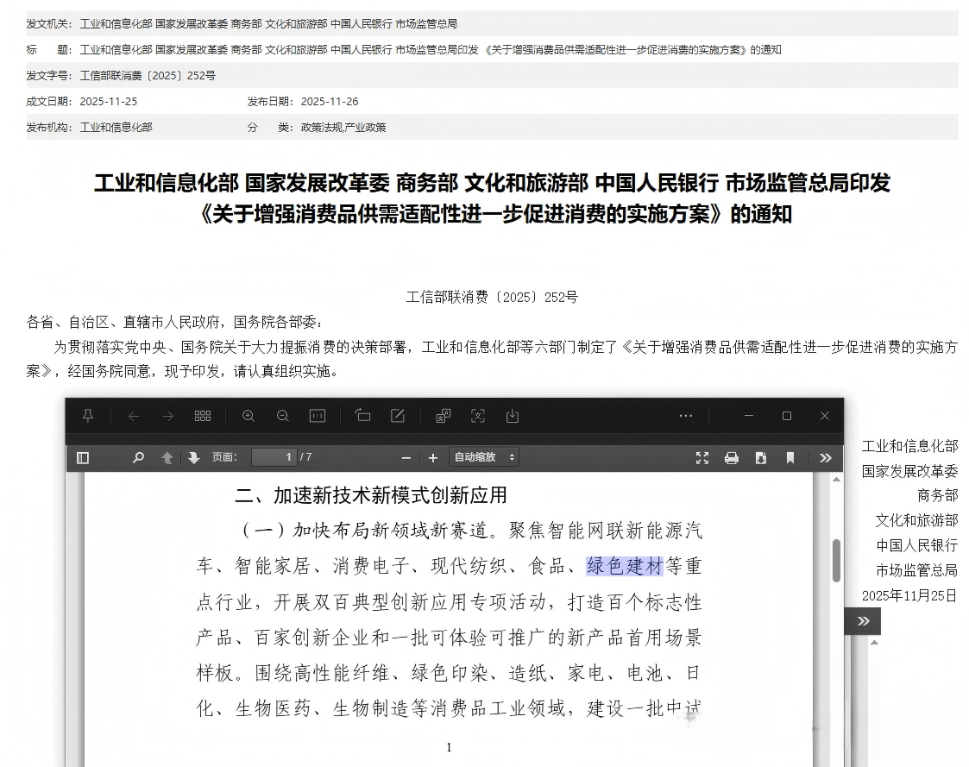Toggle the pin icon in the viewer toolbar
This screenshot has width=969, height=767.
click(86, 416)
